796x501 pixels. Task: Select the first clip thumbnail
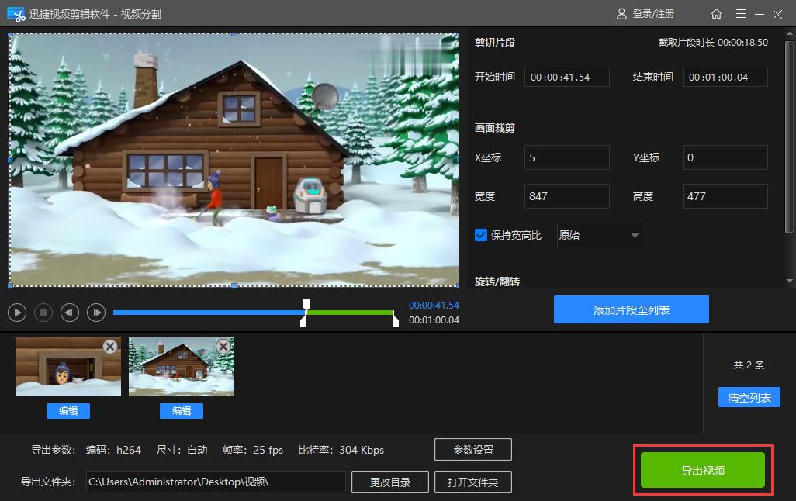67,365
